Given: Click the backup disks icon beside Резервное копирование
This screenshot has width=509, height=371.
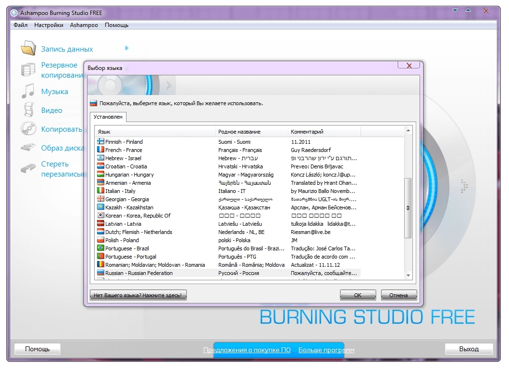Looking at the screenshot, I should tap(28, 69).
